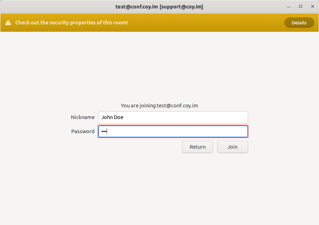This screenshot has width=319, height=225.
Task: Maximize the chat room window
Action: (301, 6)
